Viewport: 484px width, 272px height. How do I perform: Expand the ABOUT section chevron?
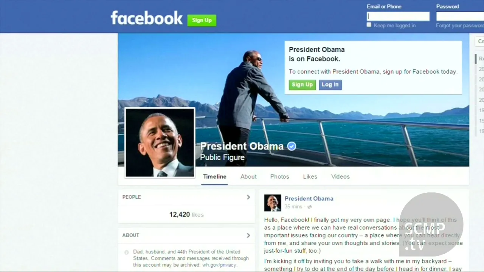pyautogui.click(x=248, y=235)
